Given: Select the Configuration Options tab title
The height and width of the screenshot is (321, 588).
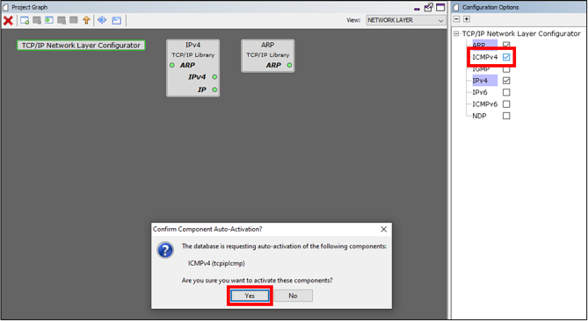Looking at the screenshot, I should (x=490, y=7).
